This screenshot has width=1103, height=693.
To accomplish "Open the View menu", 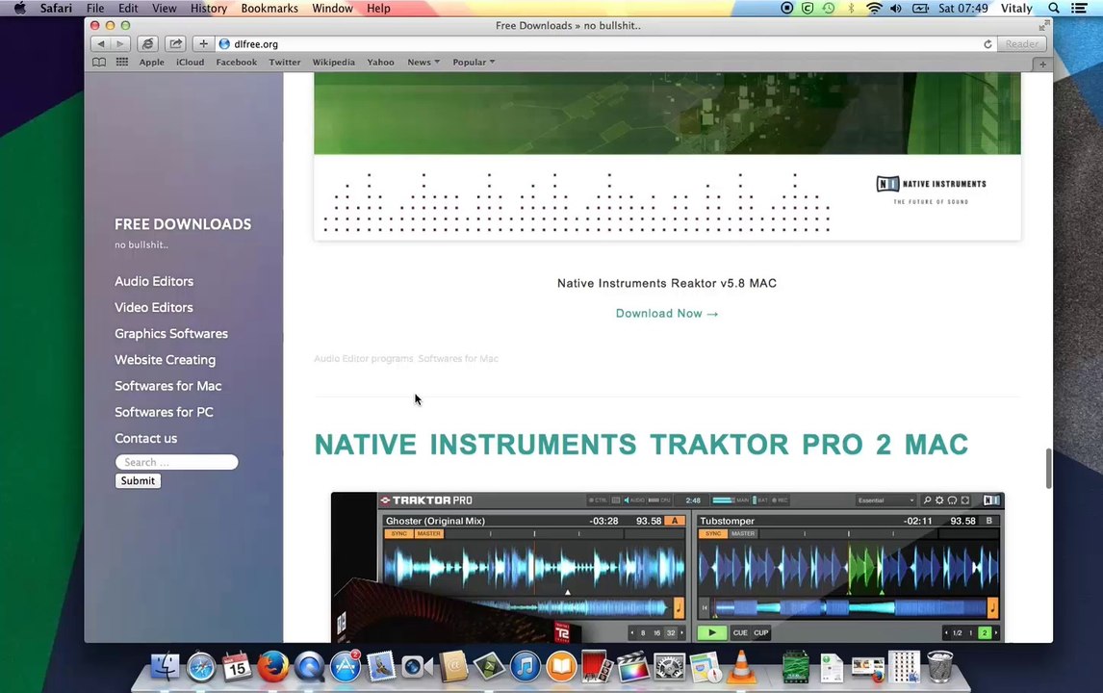I will [x=164, y=8].
